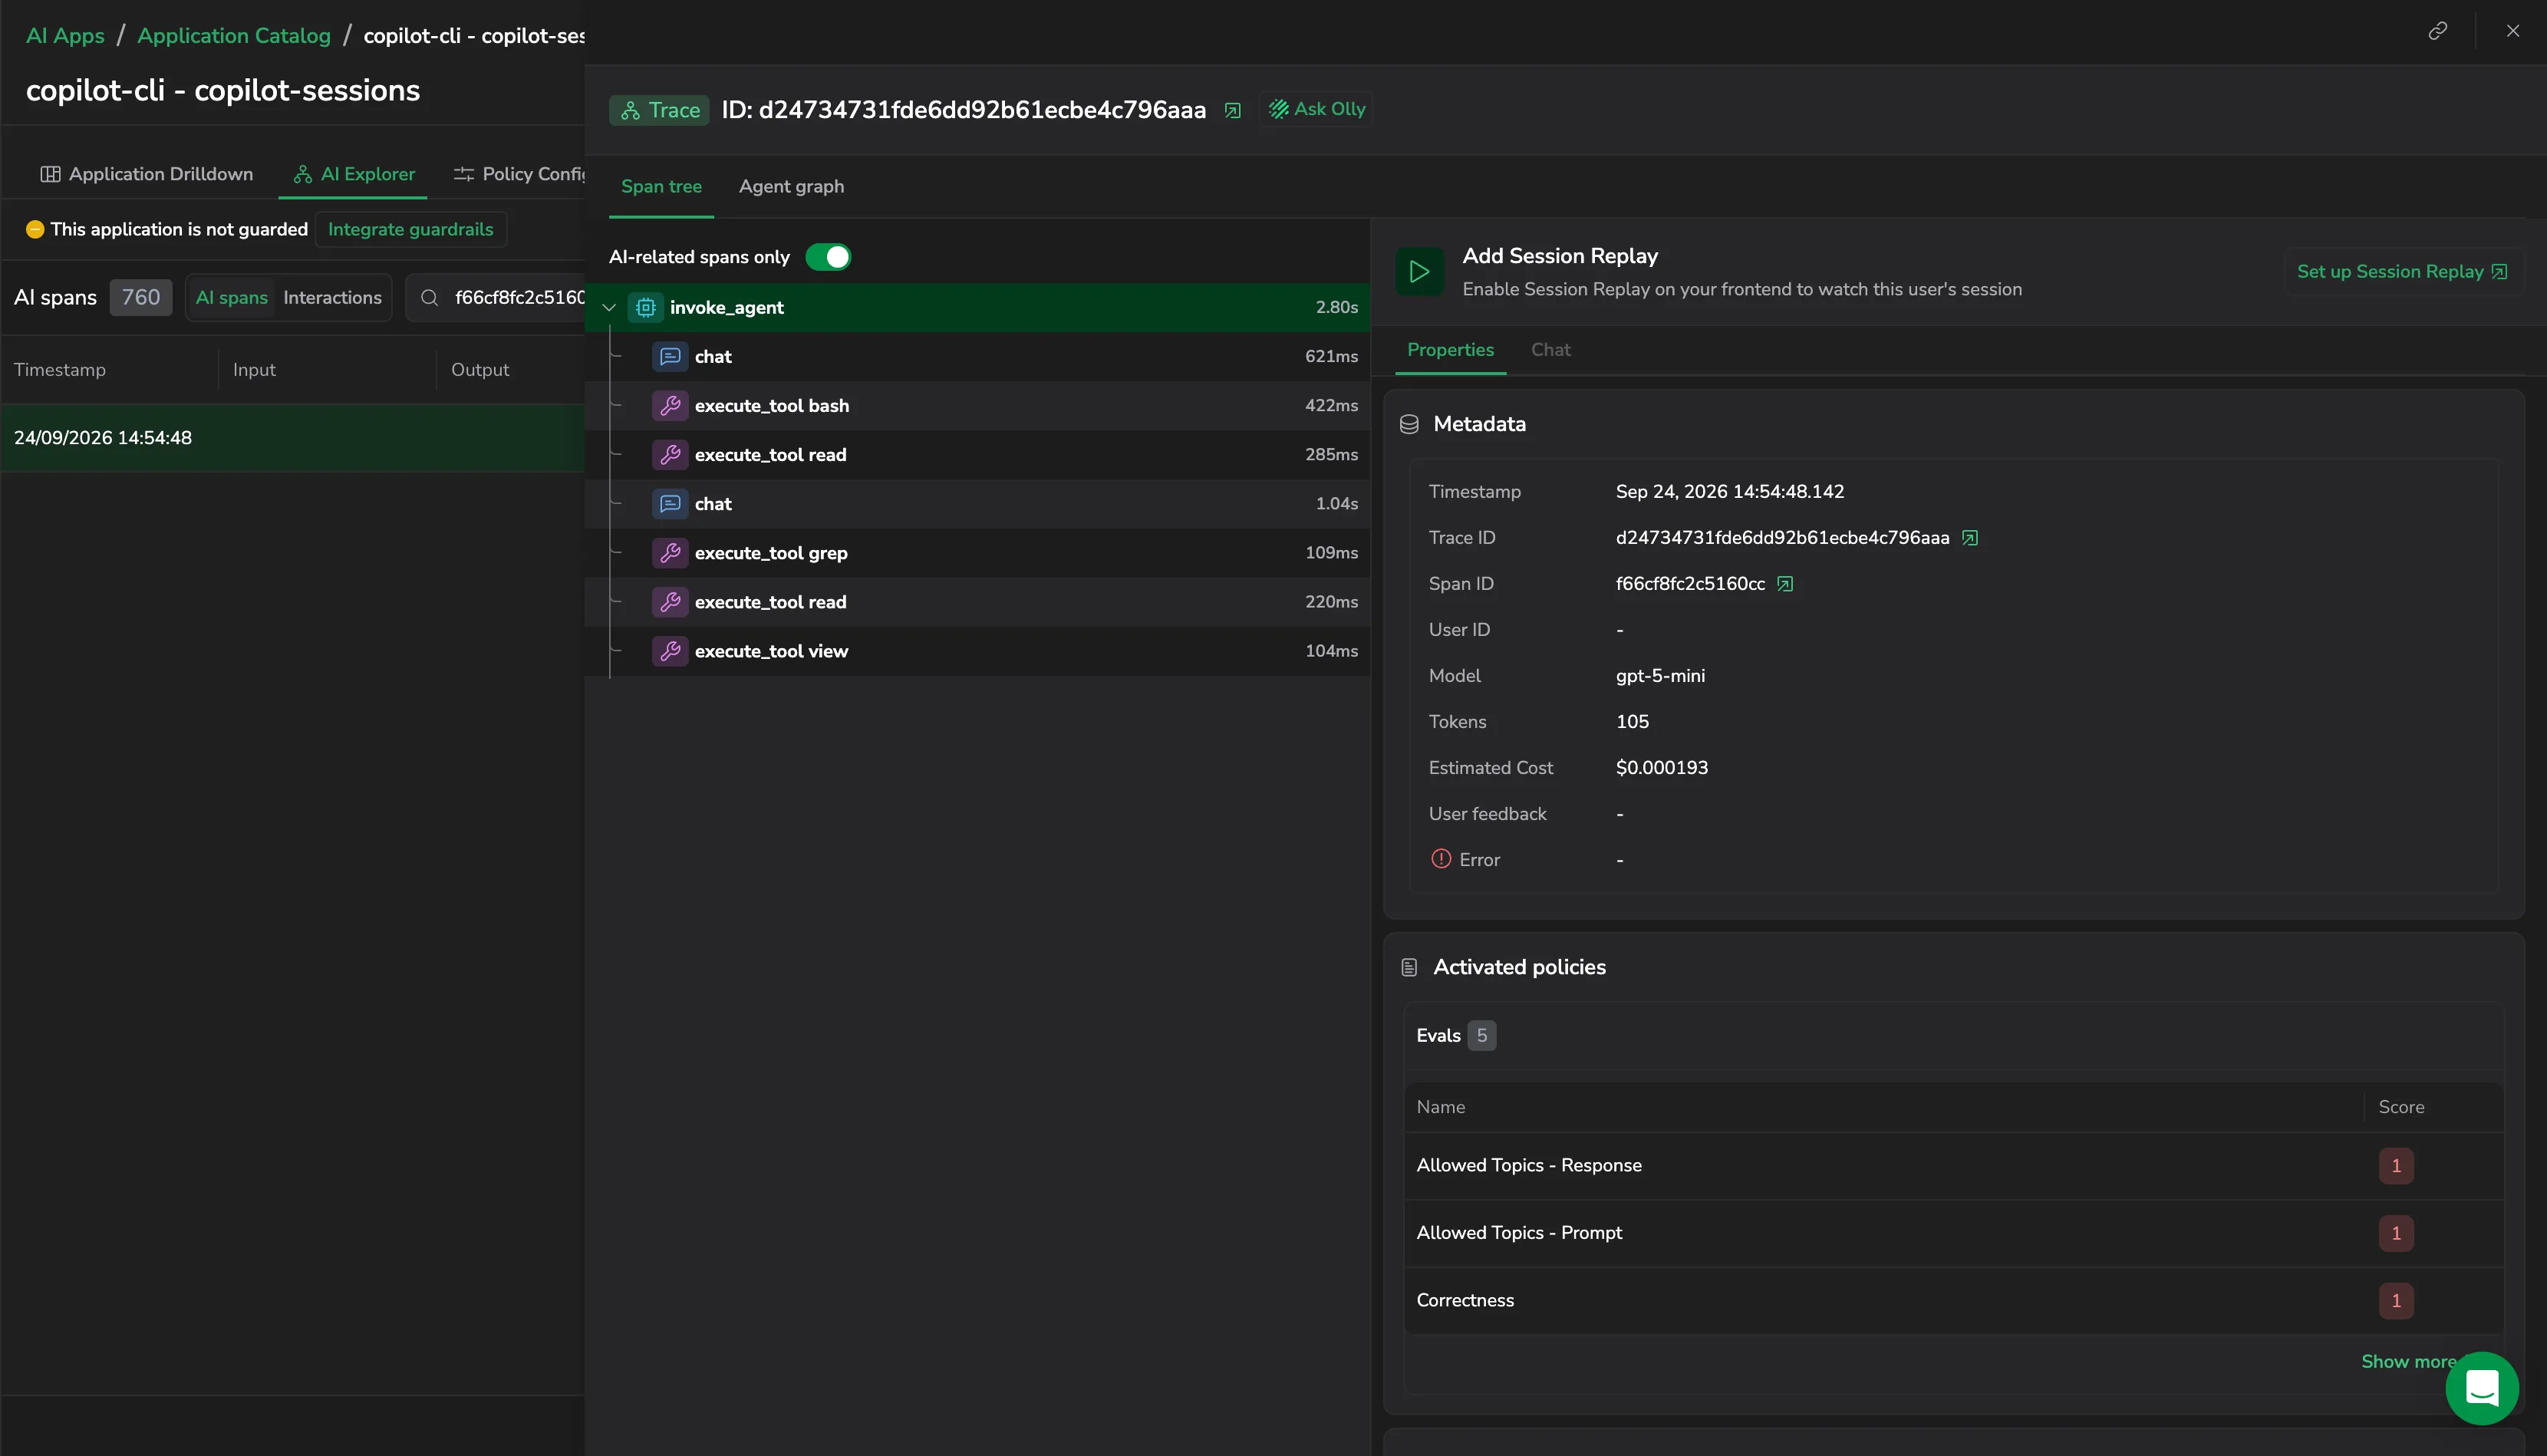The height and width of the screenshot is (1456, 2547).
Task: Click Integrate guardrails button
Action: pos(411,229)
